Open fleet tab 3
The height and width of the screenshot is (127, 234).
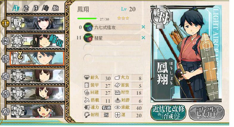click(x=36, y=8)
